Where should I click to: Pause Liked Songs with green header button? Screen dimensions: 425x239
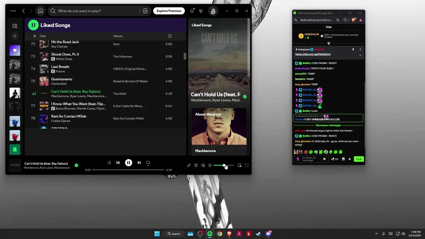[33, 25]
